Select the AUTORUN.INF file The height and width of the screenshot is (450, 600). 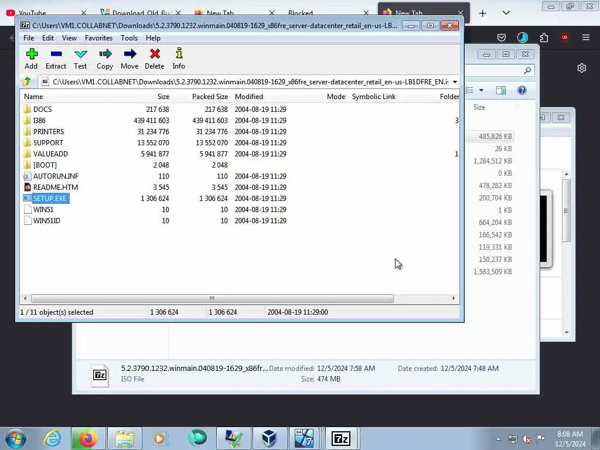tap(56, 176)
